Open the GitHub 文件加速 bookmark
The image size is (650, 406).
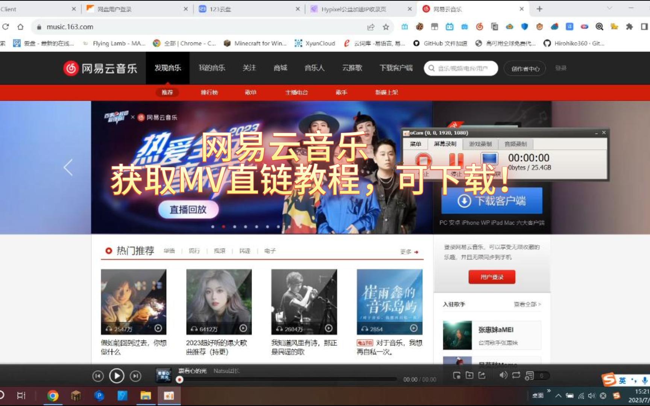pos(440,43)
